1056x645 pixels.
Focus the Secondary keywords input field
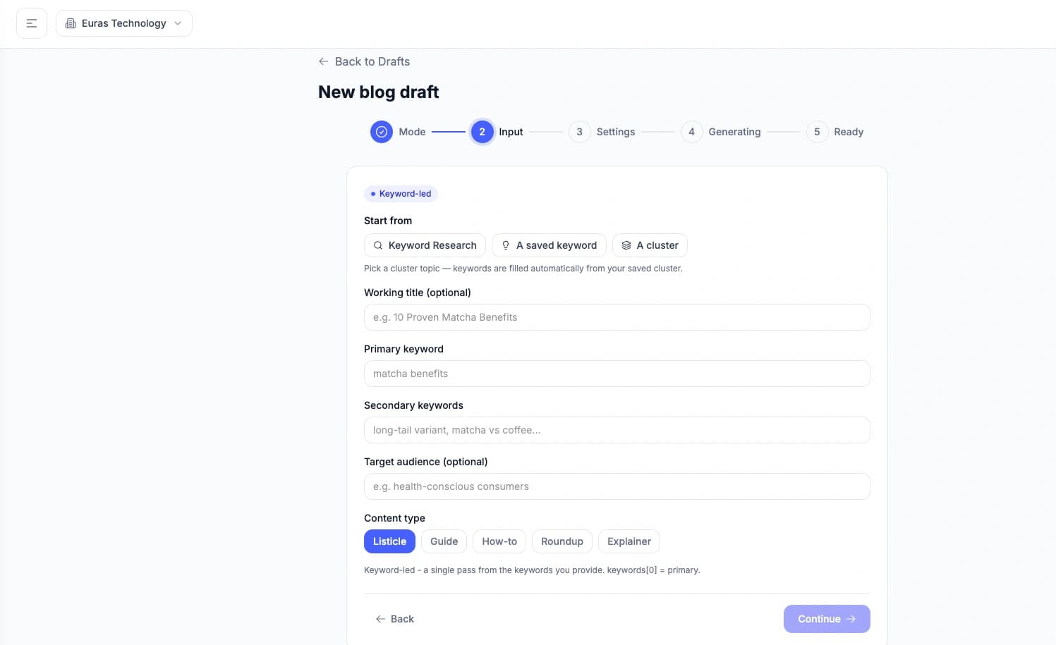(x=617, y=430)
